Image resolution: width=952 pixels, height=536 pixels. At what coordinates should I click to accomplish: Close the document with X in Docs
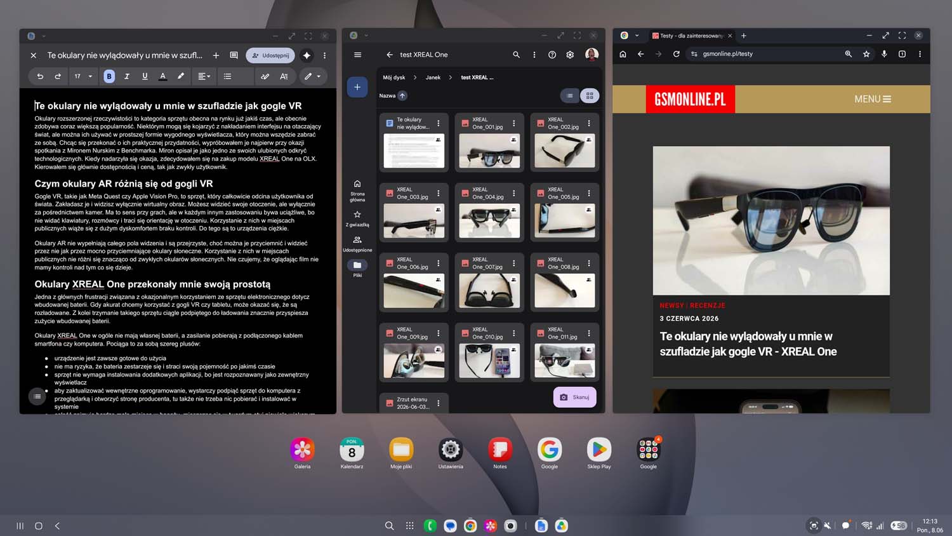coord(34,55)
